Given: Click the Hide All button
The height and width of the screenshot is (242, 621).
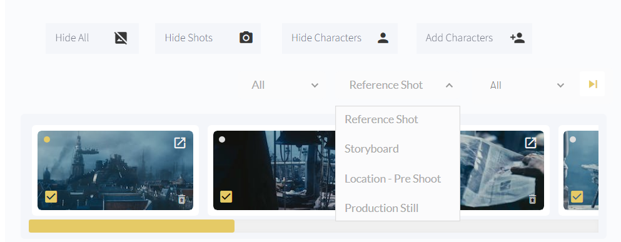Looking at the screenshot, I should (x=92, y=38).
